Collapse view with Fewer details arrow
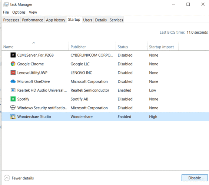This screenshot has height=185, width=209. pyautogui.click(x=7, y=178)
